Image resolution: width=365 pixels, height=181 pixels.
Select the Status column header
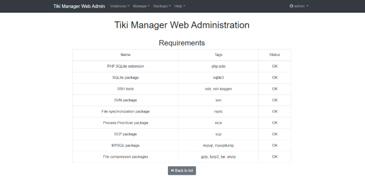click(275, 55)
